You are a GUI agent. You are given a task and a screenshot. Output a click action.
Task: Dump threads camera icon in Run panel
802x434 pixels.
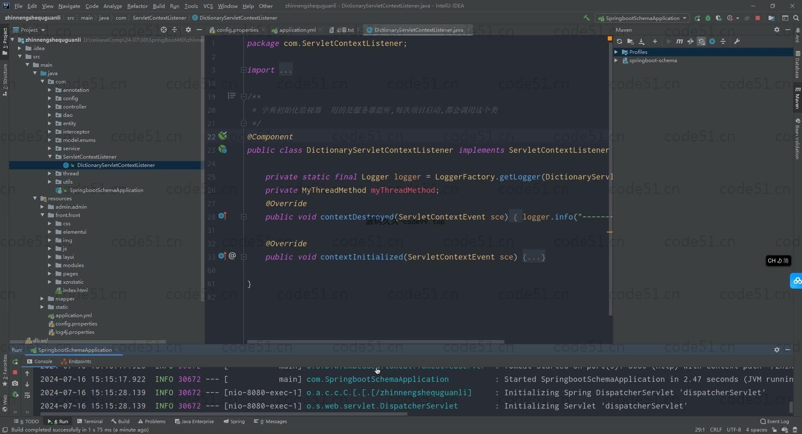point(15,383)
